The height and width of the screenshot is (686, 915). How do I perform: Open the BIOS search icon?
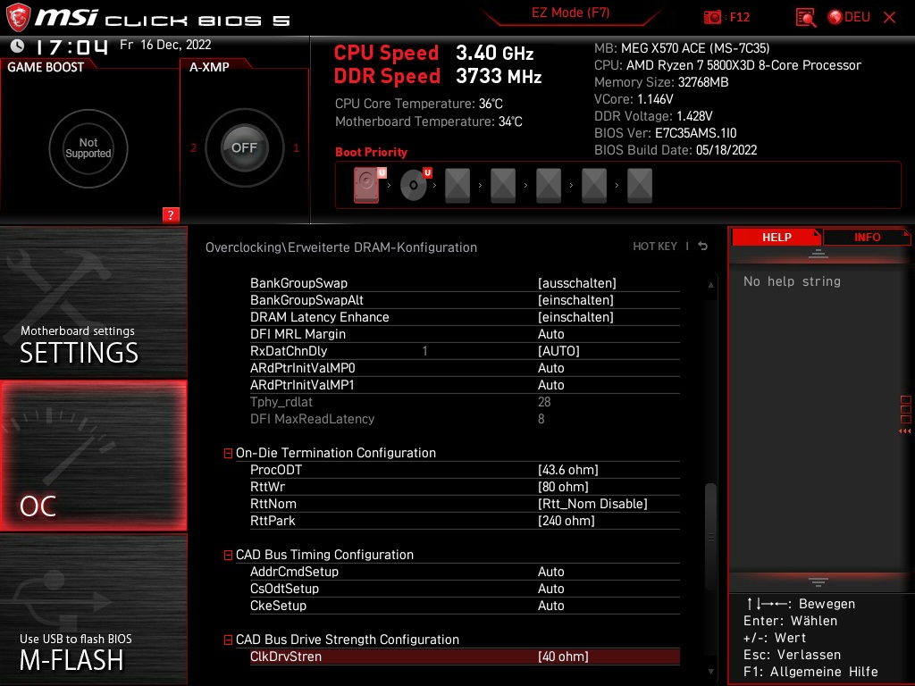(806, 18)
